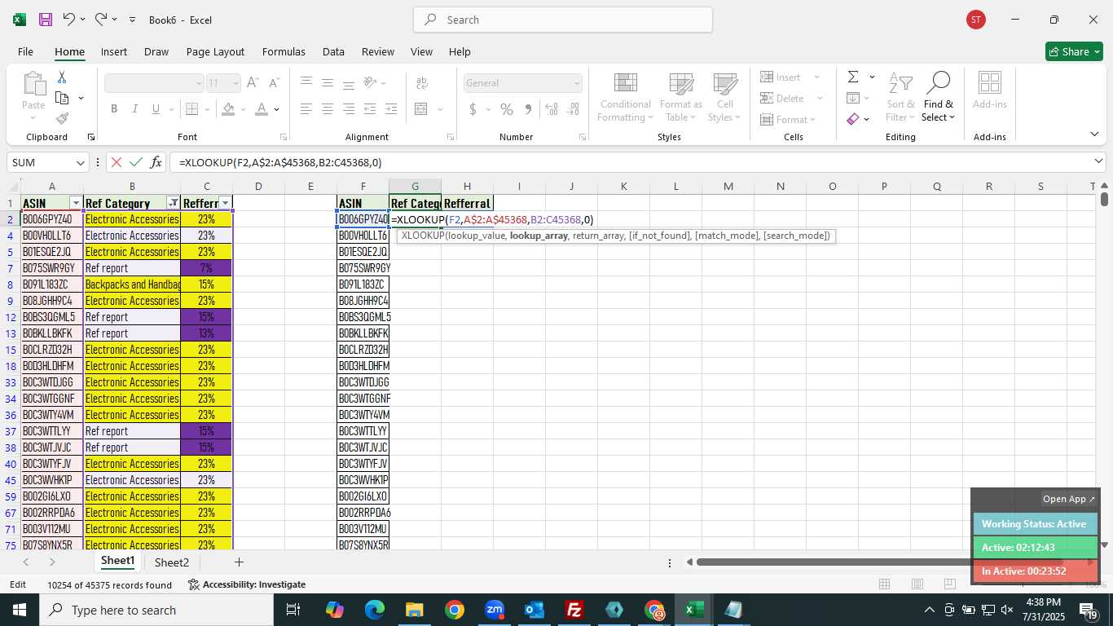Open the Number Format General dropdown
Image resolution: width=1113 pixels, height=626 pixels.
(577, 83)
